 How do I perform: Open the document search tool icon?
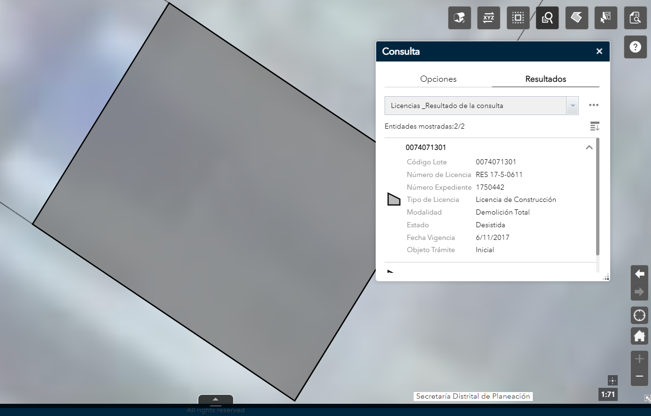click(635, 18)
